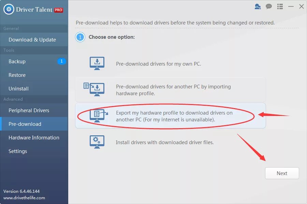Click the Driver Talent title text
Image resolution: width=307 pixels, height=204 pixels.
(34, 10)
